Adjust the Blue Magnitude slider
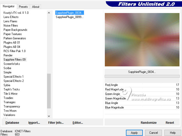Image resolution: width=182 pixels, height=136 pixels. click(x=142, y=107)
